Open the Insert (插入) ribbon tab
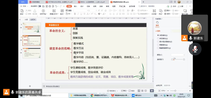Screen dimensions: 211x98 (76, 6)
